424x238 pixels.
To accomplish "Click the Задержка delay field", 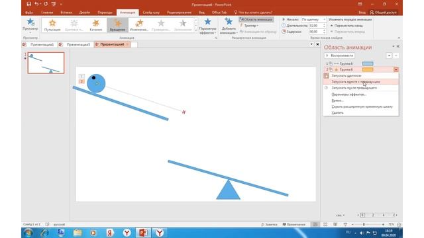I will click(x=317, y=32).
